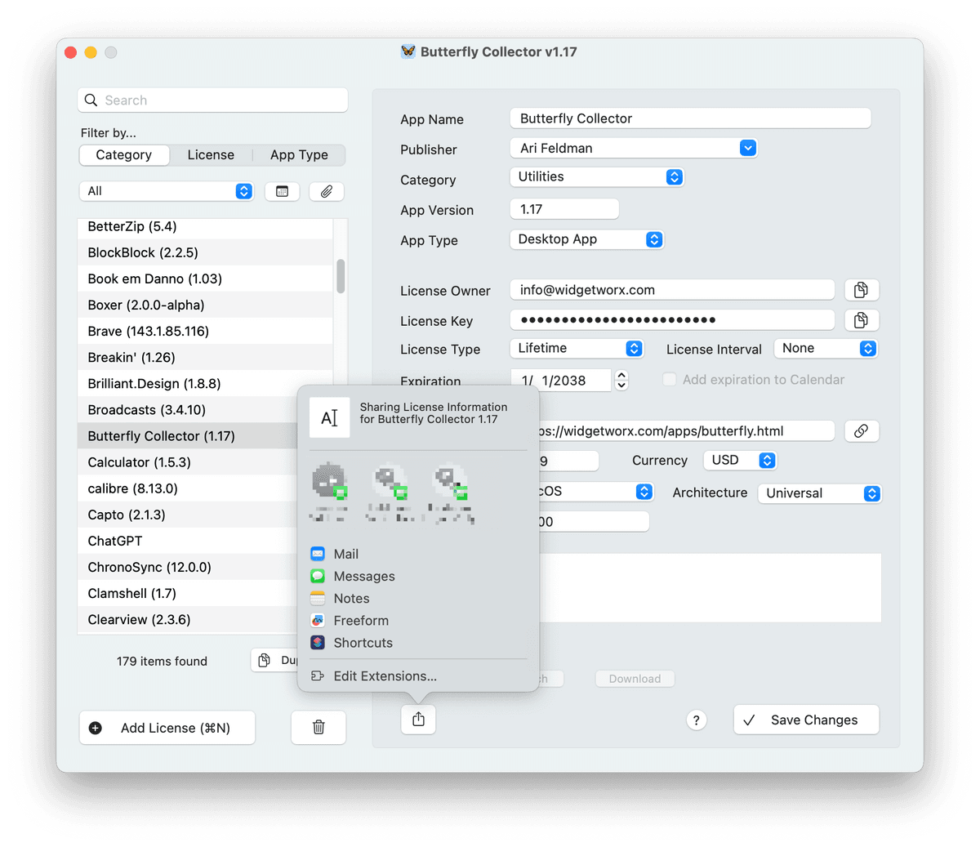Enable Add expiration to Calendar checkbox
Image resolution: width=980 pixels, height=847 pixels.
point(670,380)
